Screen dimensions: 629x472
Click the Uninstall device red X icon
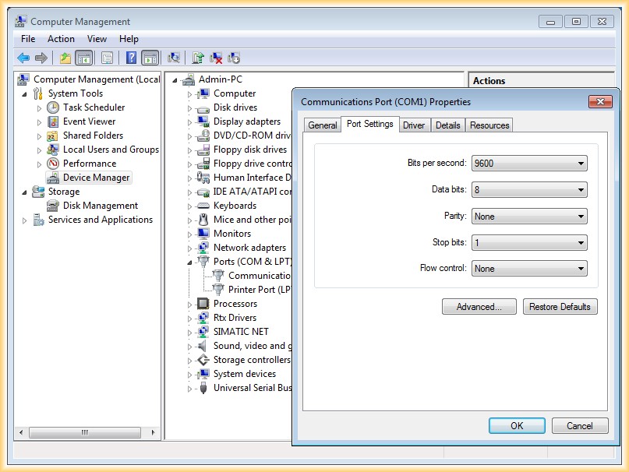coord(216,58)
